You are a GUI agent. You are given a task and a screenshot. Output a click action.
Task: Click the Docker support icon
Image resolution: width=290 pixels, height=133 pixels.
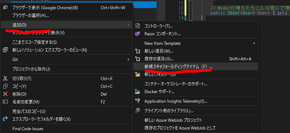coord(137,91)
